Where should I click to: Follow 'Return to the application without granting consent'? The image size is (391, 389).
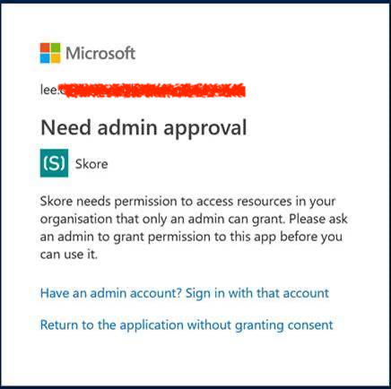pyautogui.click(x=187, y=325)
